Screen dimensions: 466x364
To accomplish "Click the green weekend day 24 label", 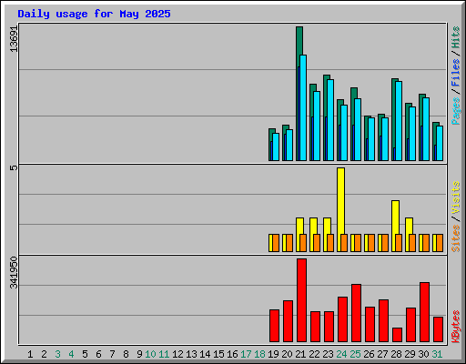I will 341,354.
